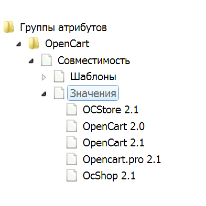Click the document icon beside Значения
This screenshot has width=206, height=206.
coord(59,93)
